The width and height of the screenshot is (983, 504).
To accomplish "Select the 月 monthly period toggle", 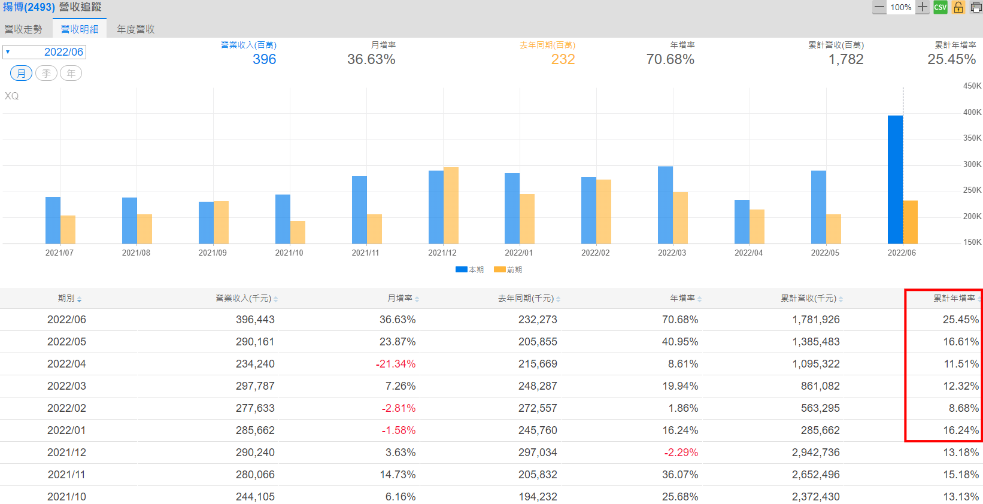I will point(22,74).
